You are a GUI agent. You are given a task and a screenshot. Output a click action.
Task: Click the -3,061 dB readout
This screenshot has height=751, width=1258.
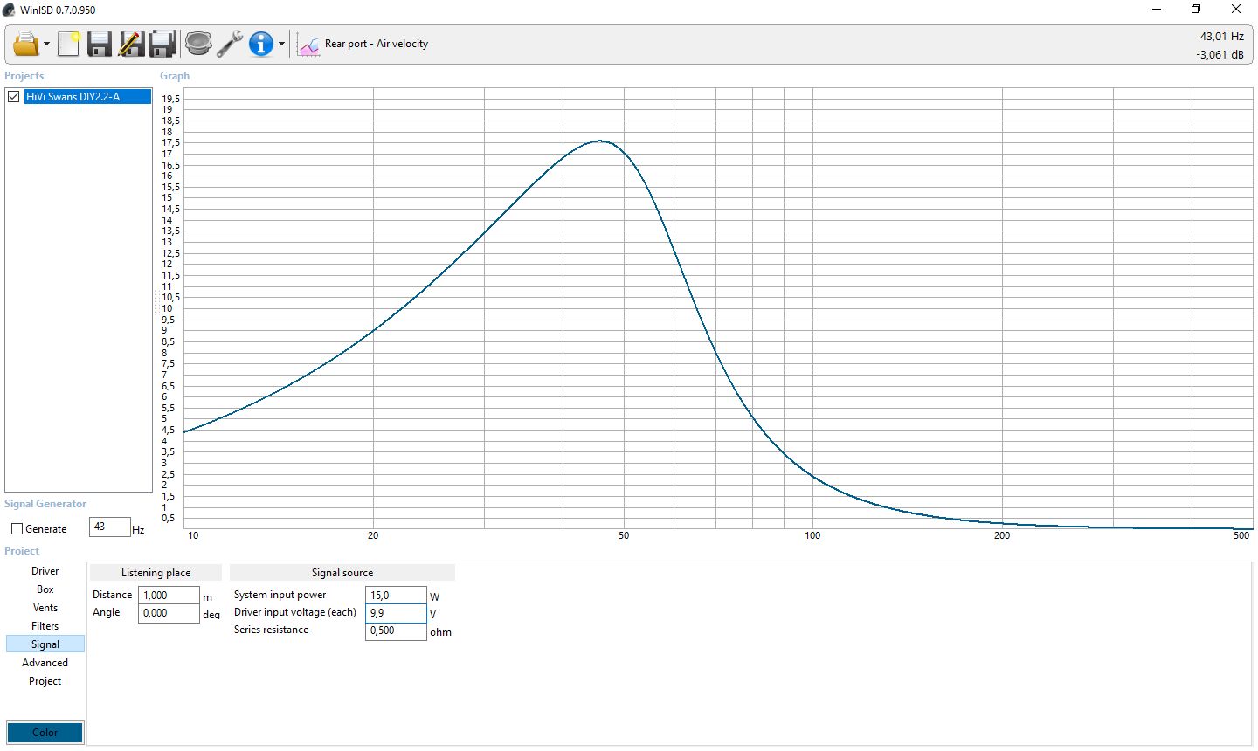[1220, 55]
